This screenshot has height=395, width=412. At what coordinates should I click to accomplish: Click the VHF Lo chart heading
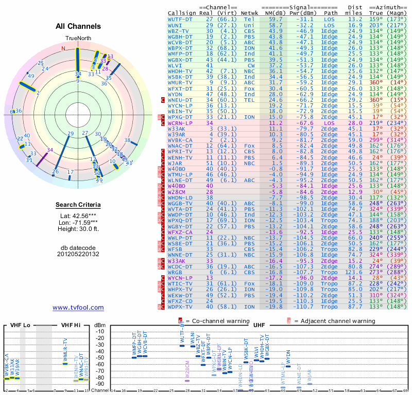click(20, 325)
